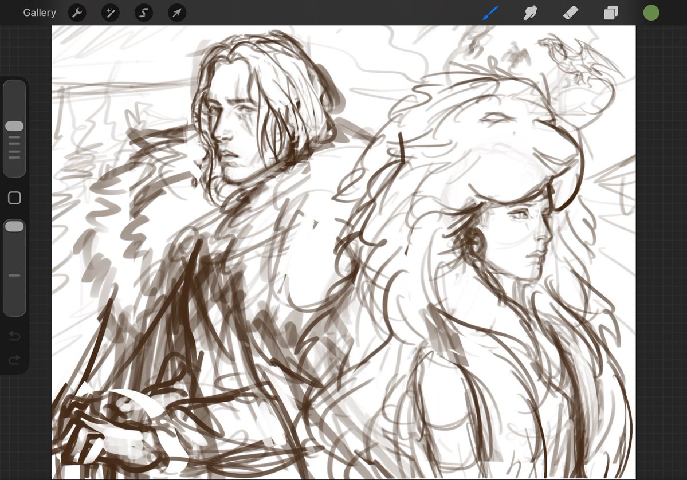Redo the last undone stroke

14,360
